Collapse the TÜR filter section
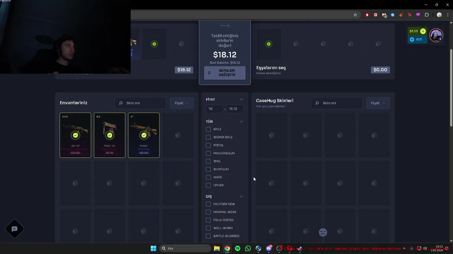The height and width of the screenshot is (254, 453). [x=241, y=121]
